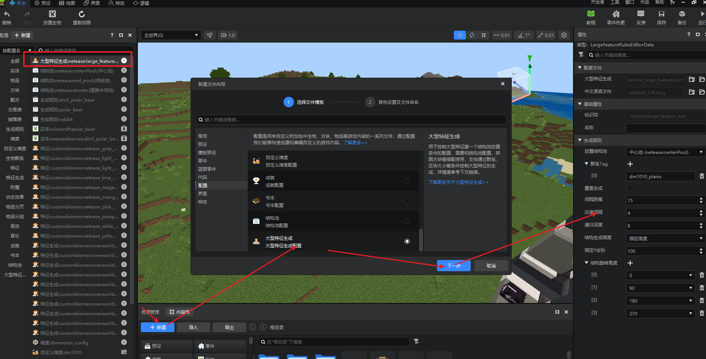
Task: Click 导出 export button
Action: (229, 327)
